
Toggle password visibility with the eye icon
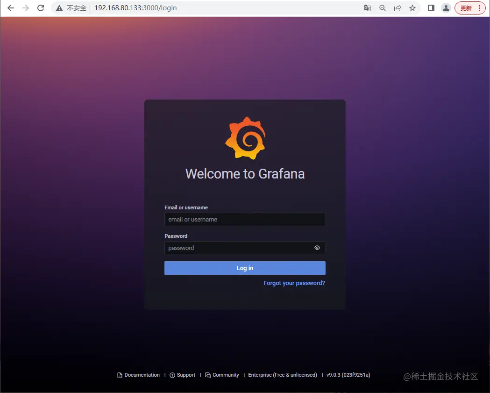click(317, 248)
